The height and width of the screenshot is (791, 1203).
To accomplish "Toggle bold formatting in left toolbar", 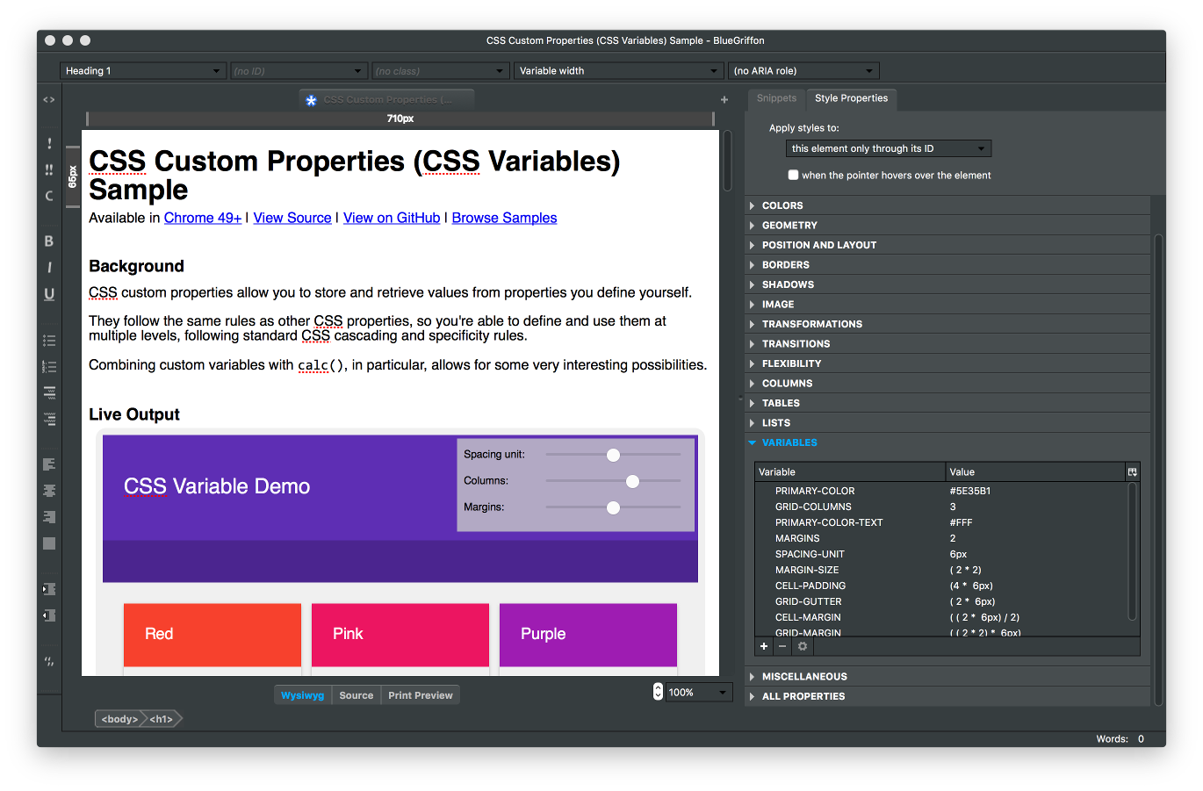I will 49,241.
